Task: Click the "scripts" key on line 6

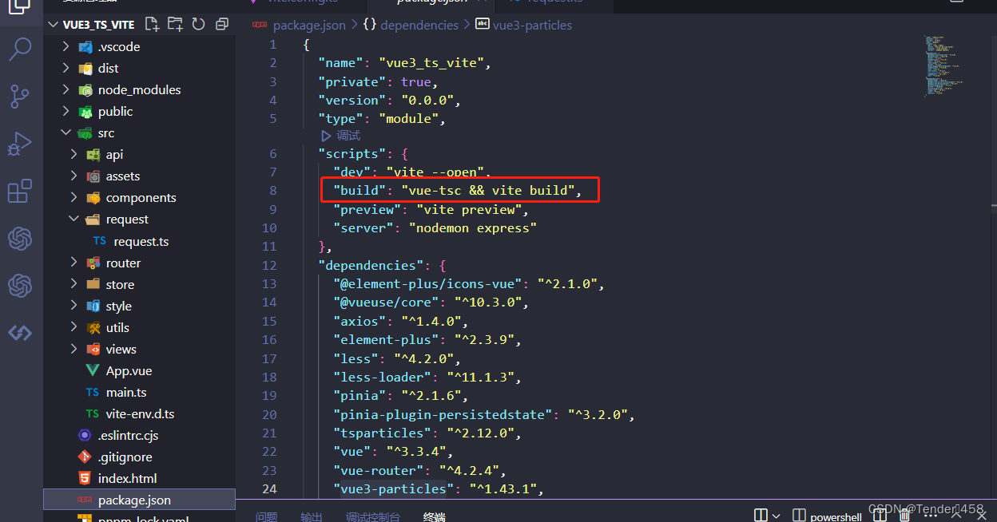Action: point(352,153)
